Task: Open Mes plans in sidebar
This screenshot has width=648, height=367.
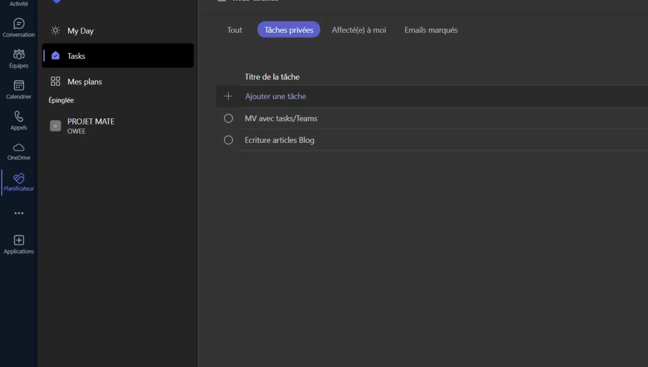Action: (x=84, y=81)
